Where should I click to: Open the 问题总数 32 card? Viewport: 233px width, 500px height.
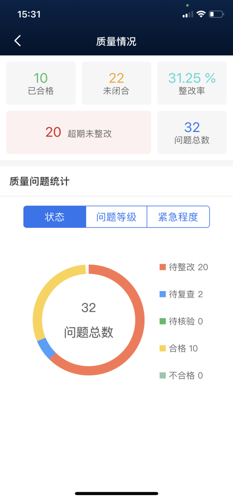coord(192,132)
